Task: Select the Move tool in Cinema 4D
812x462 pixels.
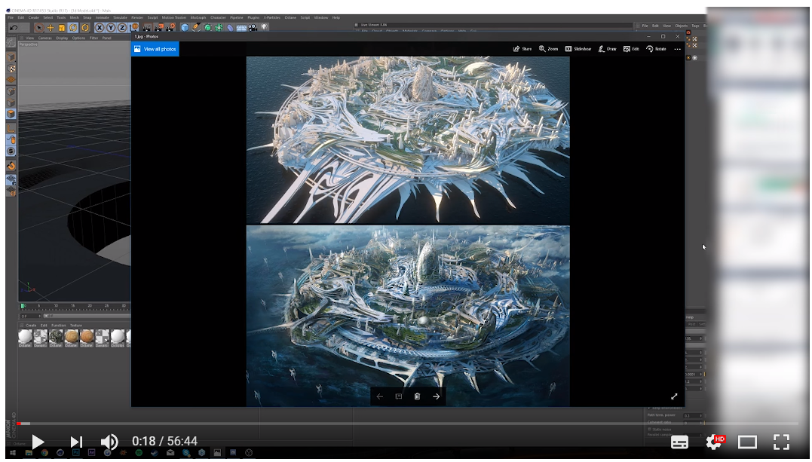Action: 51,27
